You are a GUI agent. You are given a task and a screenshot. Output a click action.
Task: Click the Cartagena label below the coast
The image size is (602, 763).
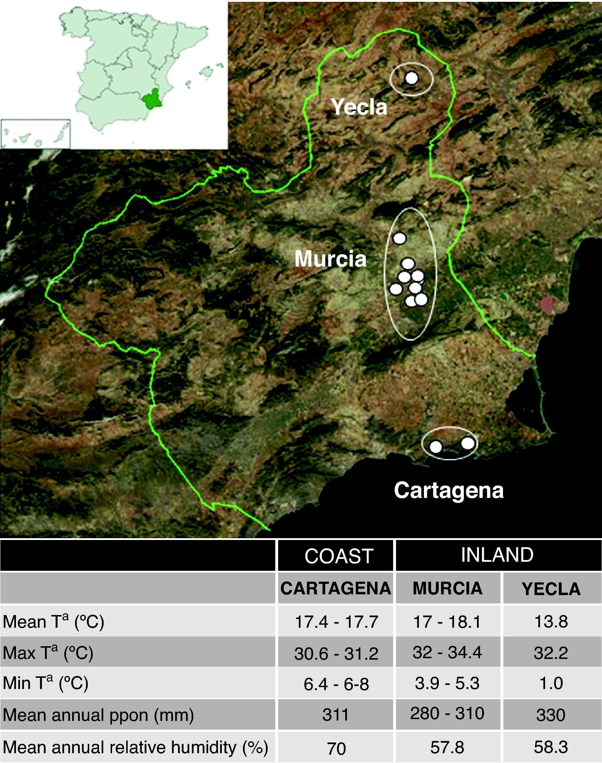(449, 490)
